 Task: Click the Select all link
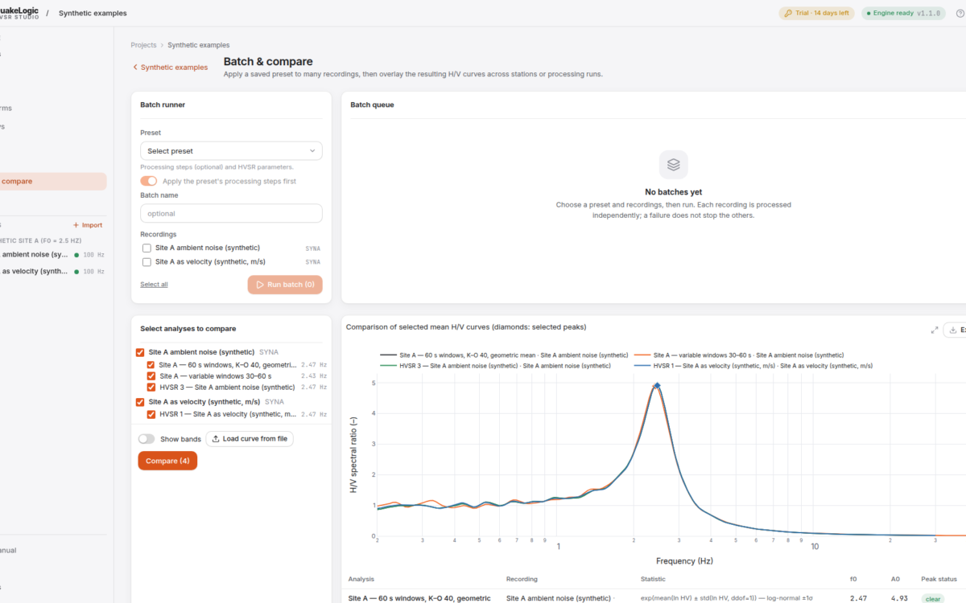(154, 285)
